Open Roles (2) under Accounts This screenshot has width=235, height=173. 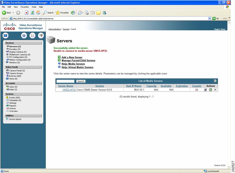(13, 90)
